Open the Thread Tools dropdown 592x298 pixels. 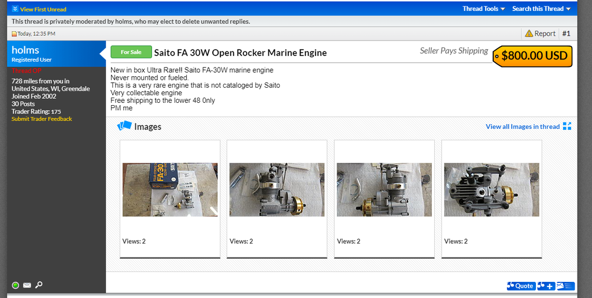point(483,9)
